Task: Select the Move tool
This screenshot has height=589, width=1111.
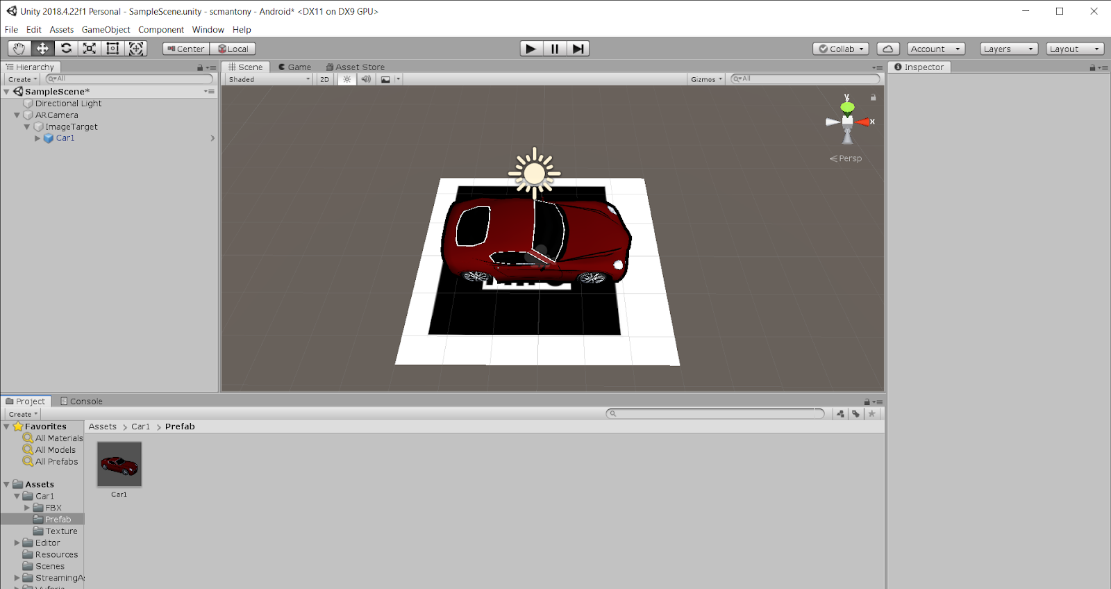Action: click(43, 49)
